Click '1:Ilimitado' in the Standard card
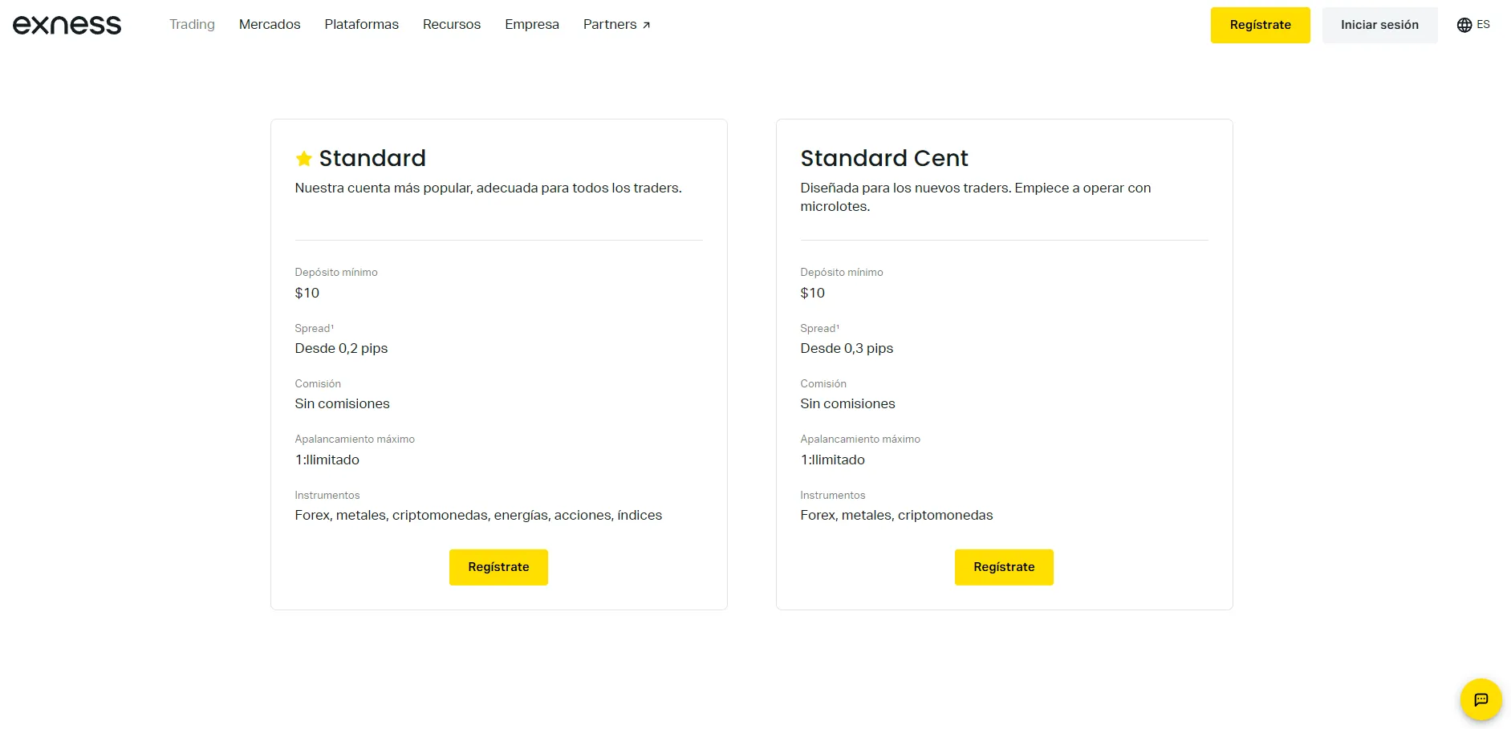Viewport: 1511px width, 729px height. coord(327,460)
